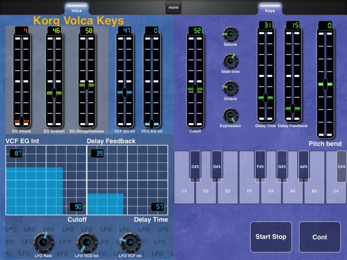Image resolution: width=347 pixels, height=260 pixels.
Task: Click the LFO VCO Int knob
Action: (87, 242)
